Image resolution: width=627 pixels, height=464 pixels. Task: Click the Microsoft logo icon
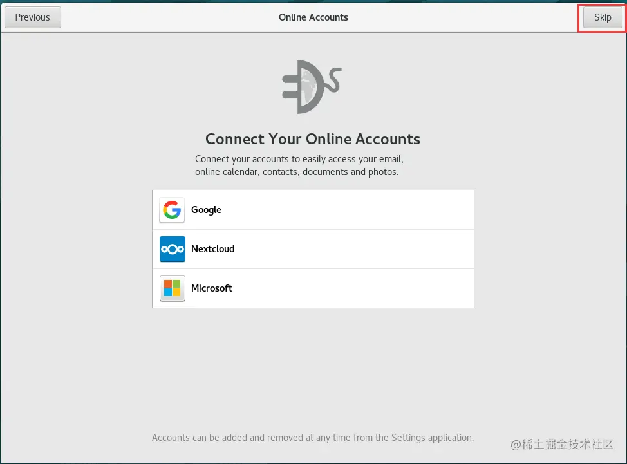click(173, 288)
